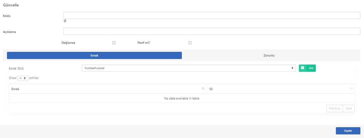This screenshot has height=138, width=364.
Task: Click the Açıklama label
Action: point(9,32)
